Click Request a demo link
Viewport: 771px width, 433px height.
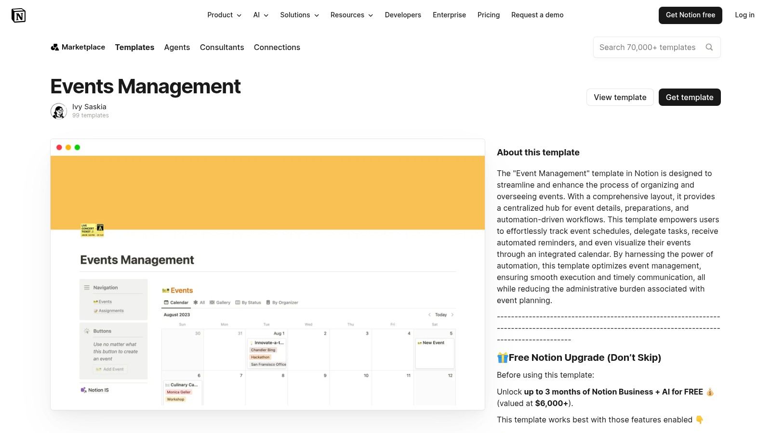tap(537, 15)
